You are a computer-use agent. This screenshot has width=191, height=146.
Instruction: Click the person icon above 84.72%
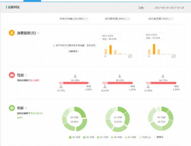tap(163, 76)
